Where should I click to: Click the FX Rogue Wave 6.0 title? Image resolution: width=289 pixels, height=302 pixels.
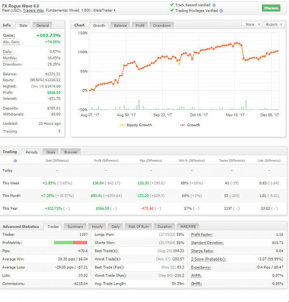click(x=20, y=6)
